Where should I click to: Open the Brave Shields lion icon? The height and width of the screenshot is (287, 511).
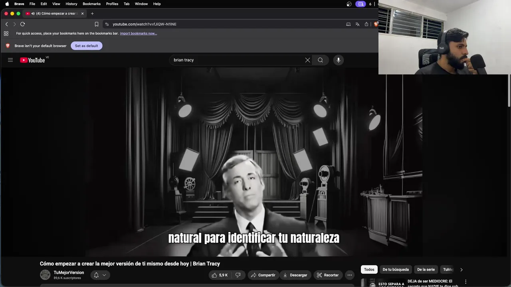(x=376, y=24)
